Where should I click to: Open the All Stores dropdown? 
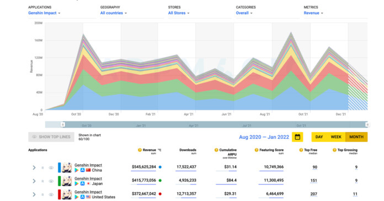(x=179, y=13)
